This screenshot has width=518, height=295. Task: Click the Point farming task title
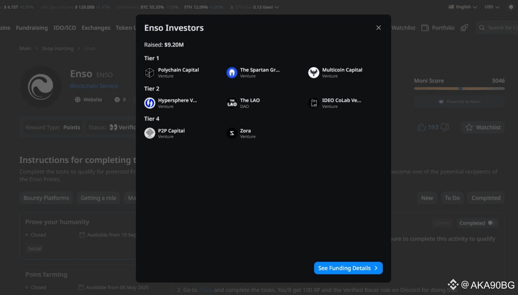[46, 274]
